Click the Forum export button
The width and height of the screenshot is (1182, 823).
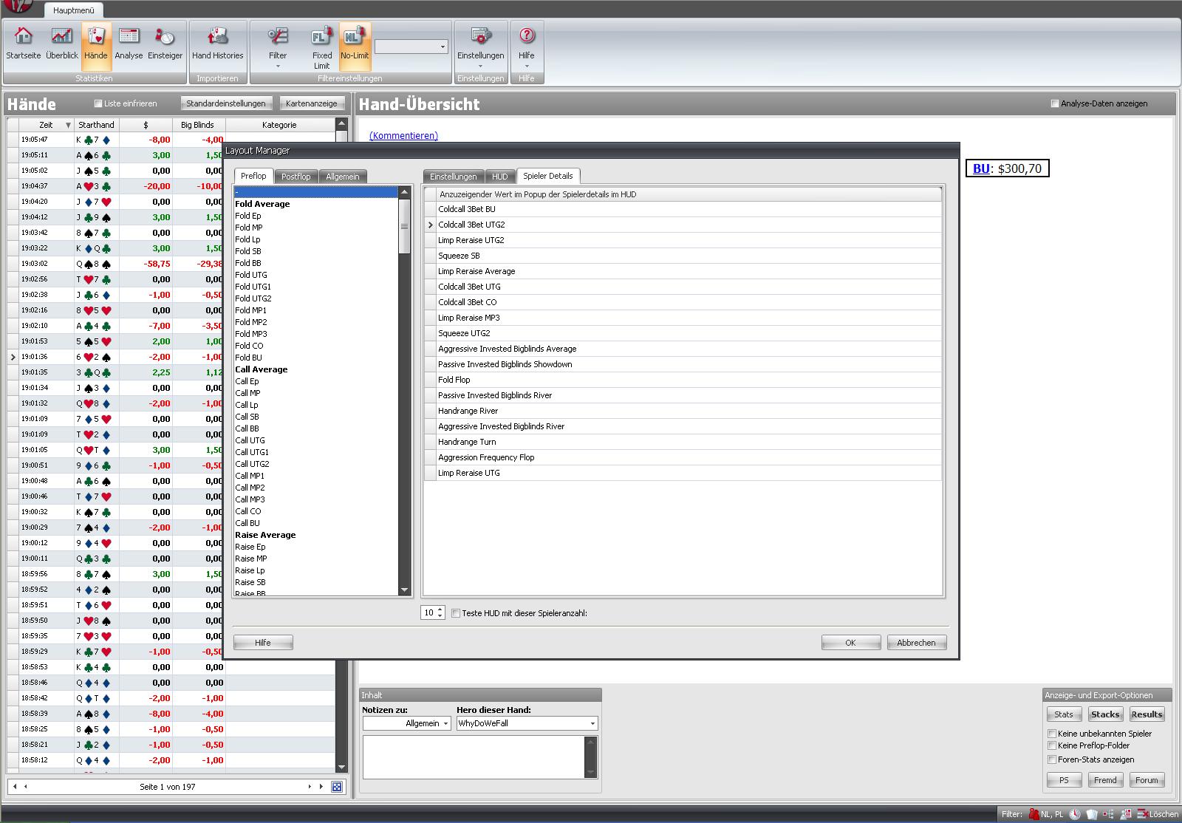[x=1147, y=780]
